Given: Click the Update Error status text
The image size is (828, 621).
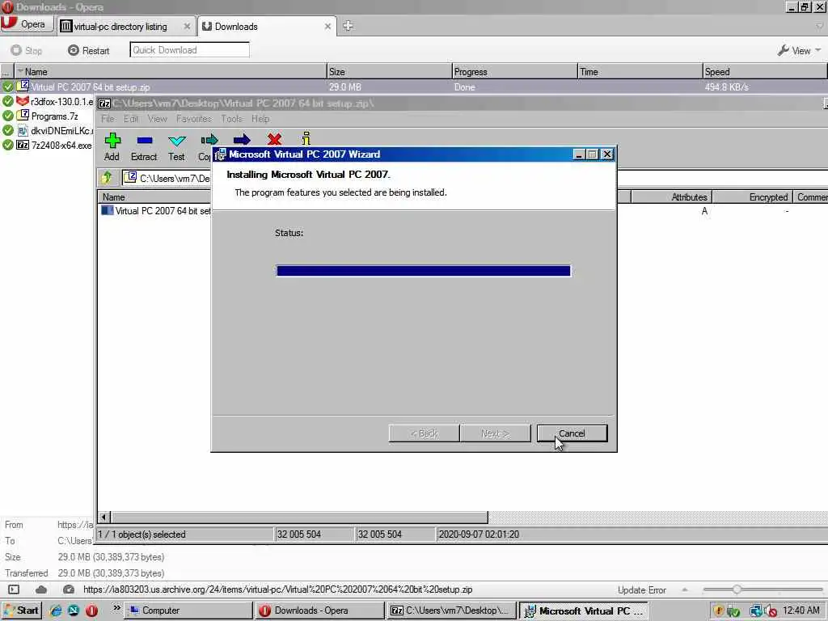Looking at the screenshot, I should [x=641, y=589].
